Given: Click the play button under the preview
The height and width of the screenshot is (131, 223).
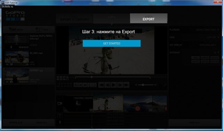Looking at the screenshot, I should tap(114, 85).
